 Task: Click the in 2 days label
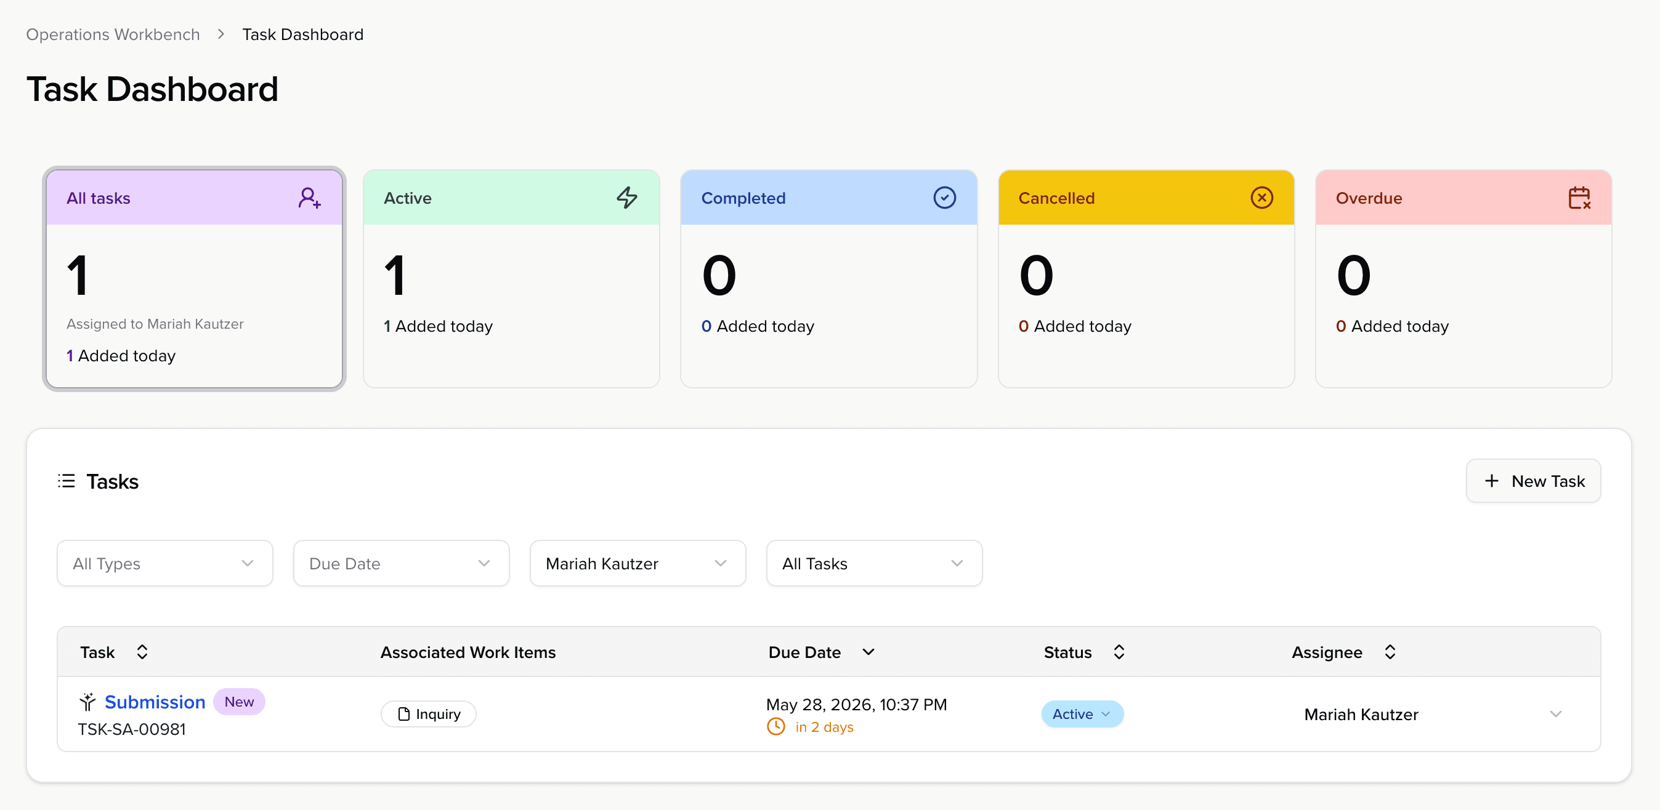[x=824, y=727]
